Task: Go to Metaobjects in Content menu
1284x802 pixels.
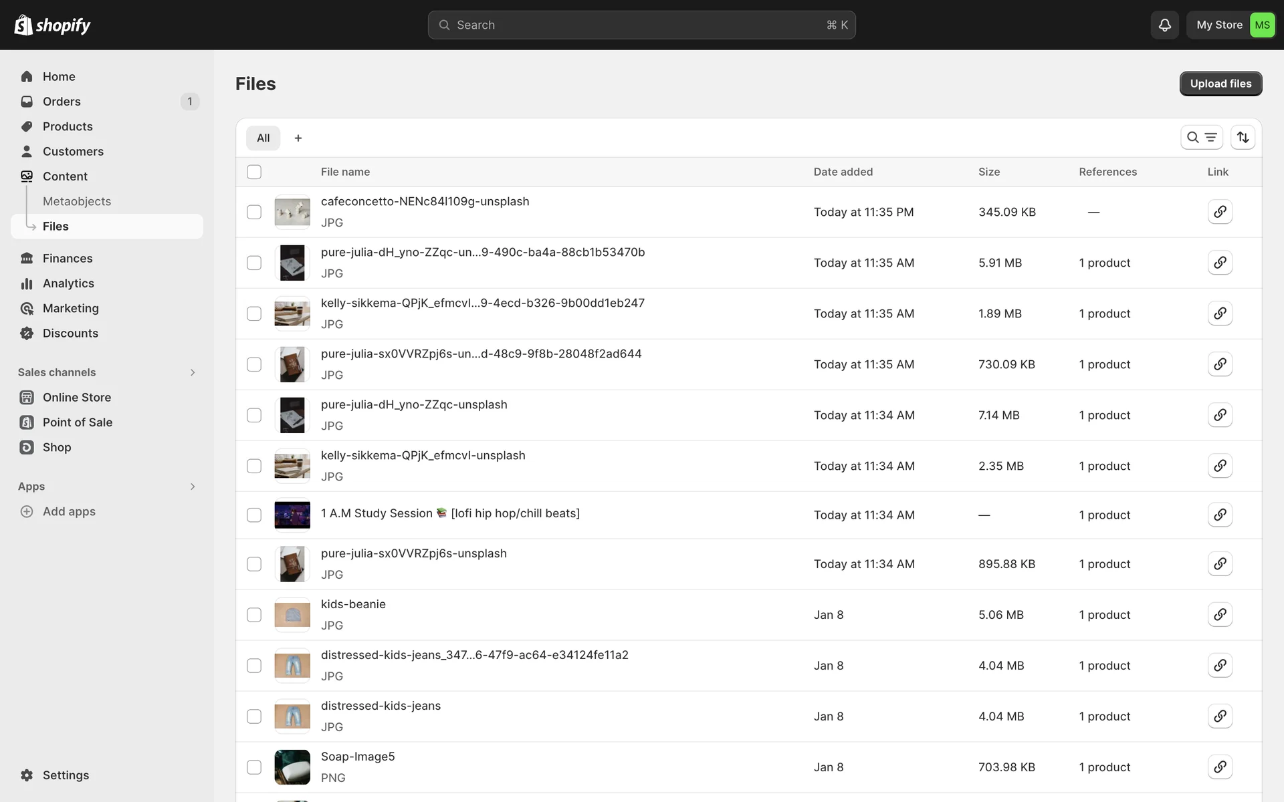Action: (77, 201)
